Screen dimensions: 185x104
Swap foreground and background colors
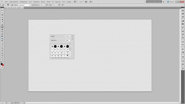coord(3,62)
